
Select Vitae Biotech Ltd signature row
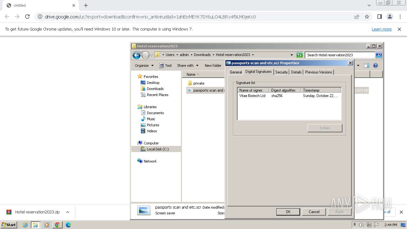pyautogui.click(x=289, y=96)
